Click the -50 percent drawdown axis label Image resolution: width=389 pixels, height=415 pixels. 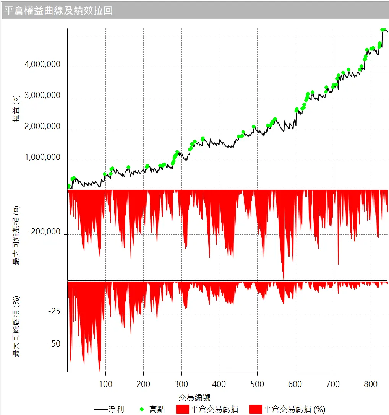[x=54, y=344]
